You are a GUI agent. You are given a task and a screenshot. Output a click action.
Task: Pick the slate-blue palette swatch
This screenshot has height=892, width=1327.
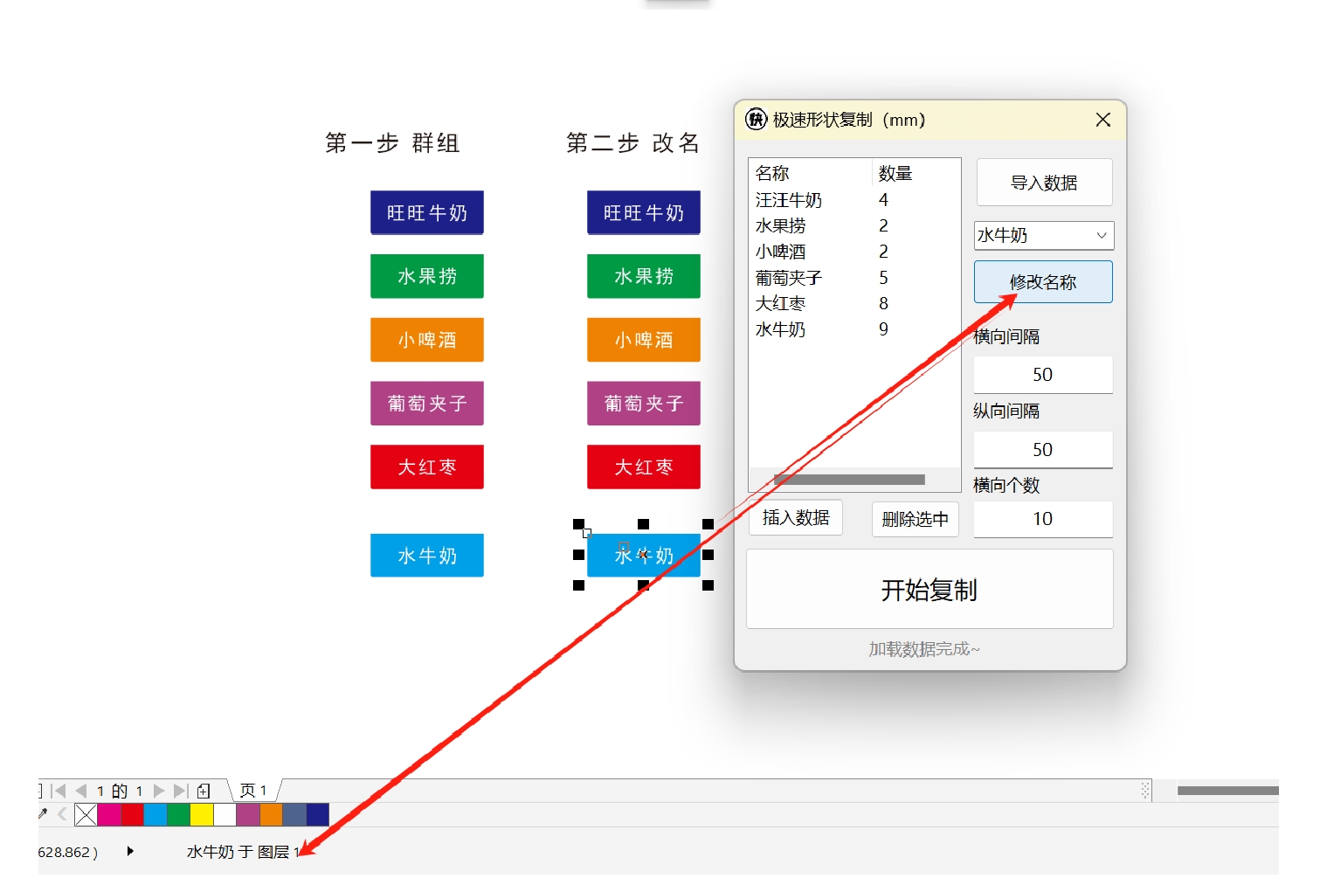294,815
